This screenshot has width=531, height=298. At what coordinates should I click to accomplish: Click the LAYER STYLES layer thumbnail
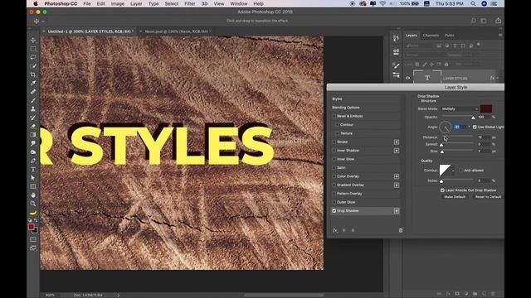click(427, 78)
